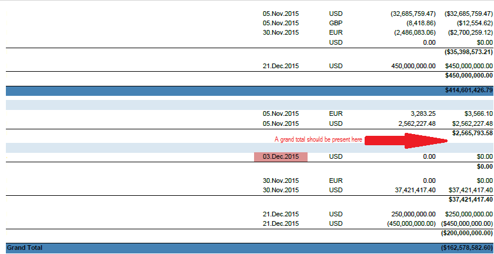494x254 pixels.
Task: Click the bold $450,000,000.00 subtotal
Action: point(469,75)
